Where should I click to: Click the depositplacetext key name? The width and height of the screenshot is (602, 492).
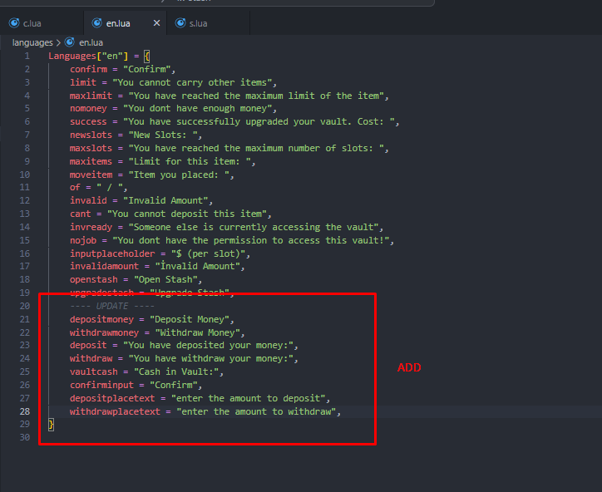click(x=112, y=398)
